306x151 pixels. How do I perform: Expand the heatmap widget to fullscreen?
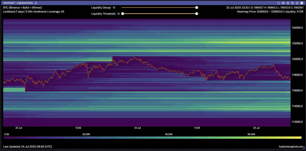click(297, 3)
